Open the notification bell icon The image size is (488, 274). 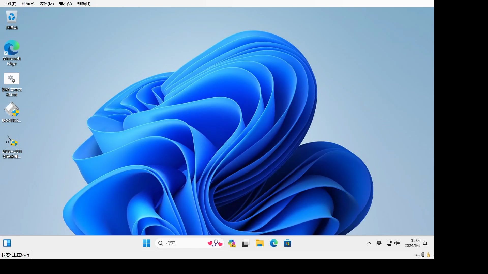425,243
